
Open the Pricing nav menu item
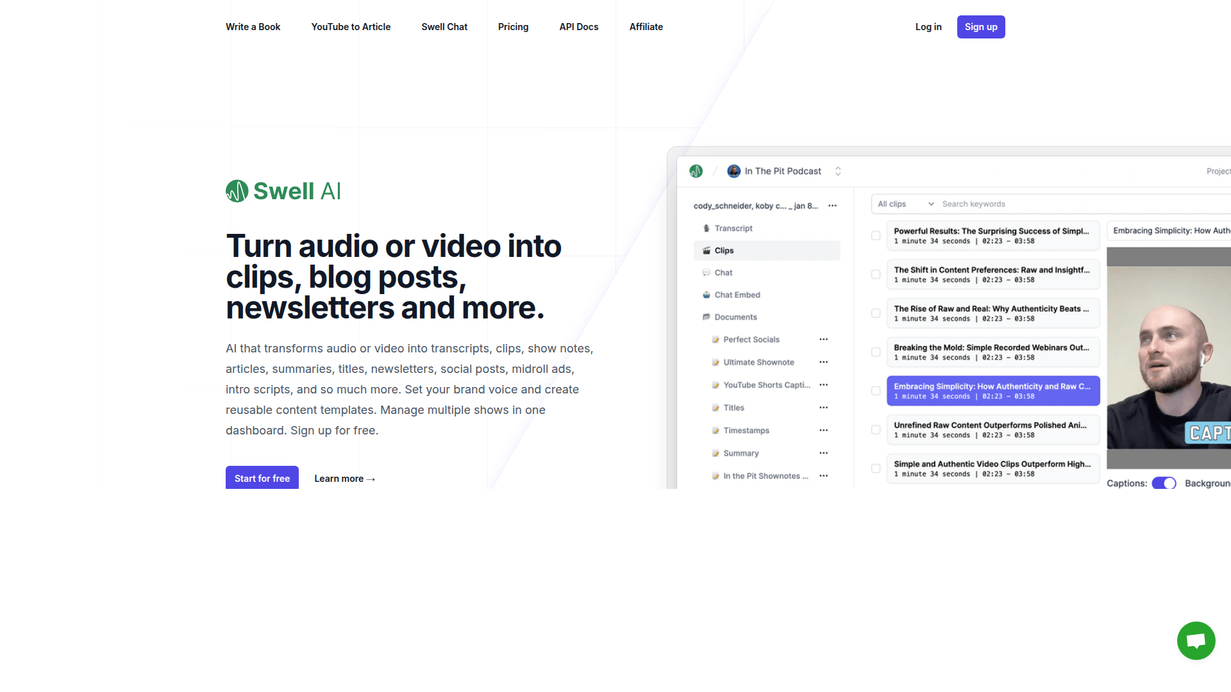pos(513,27)
